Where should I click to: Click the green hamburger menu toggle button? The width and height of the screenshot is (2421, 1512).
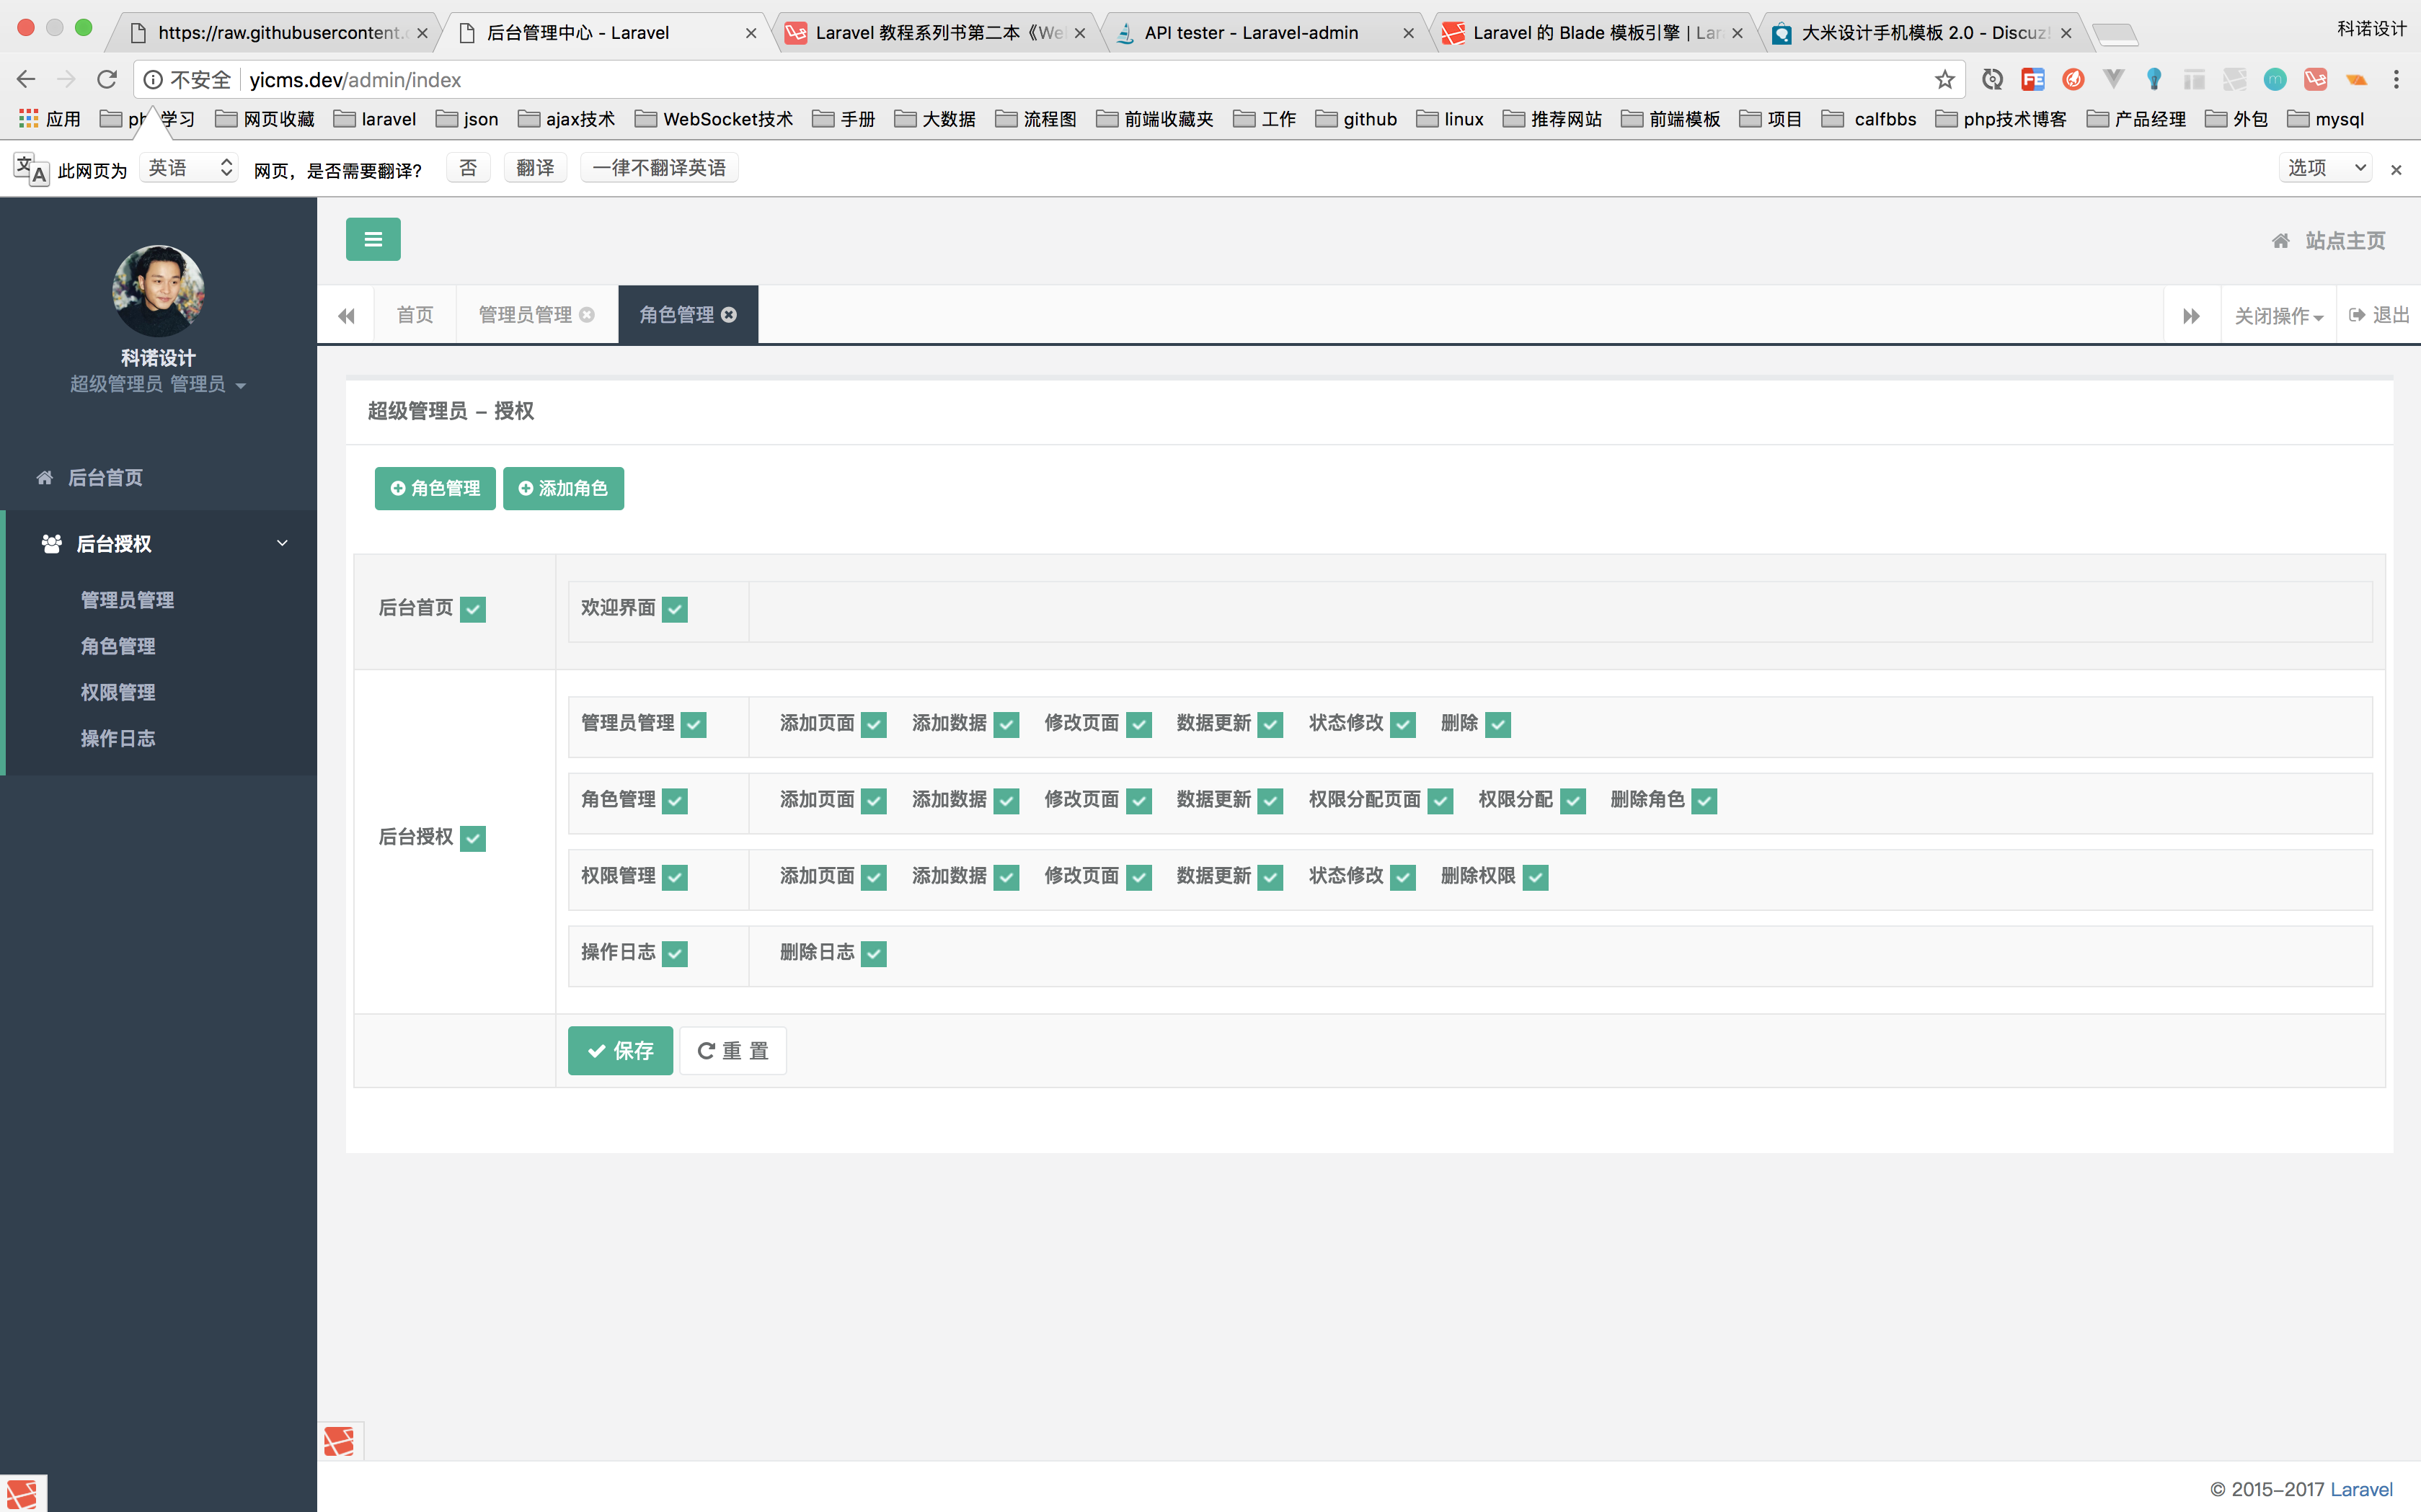pos(373,239)
